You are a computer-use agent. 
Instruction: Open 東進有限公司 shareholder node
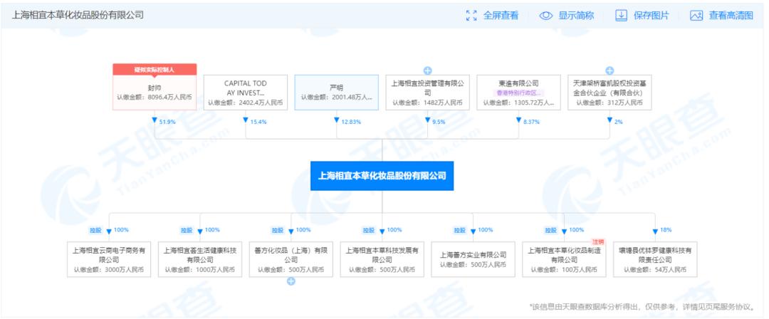coord(518,93)
